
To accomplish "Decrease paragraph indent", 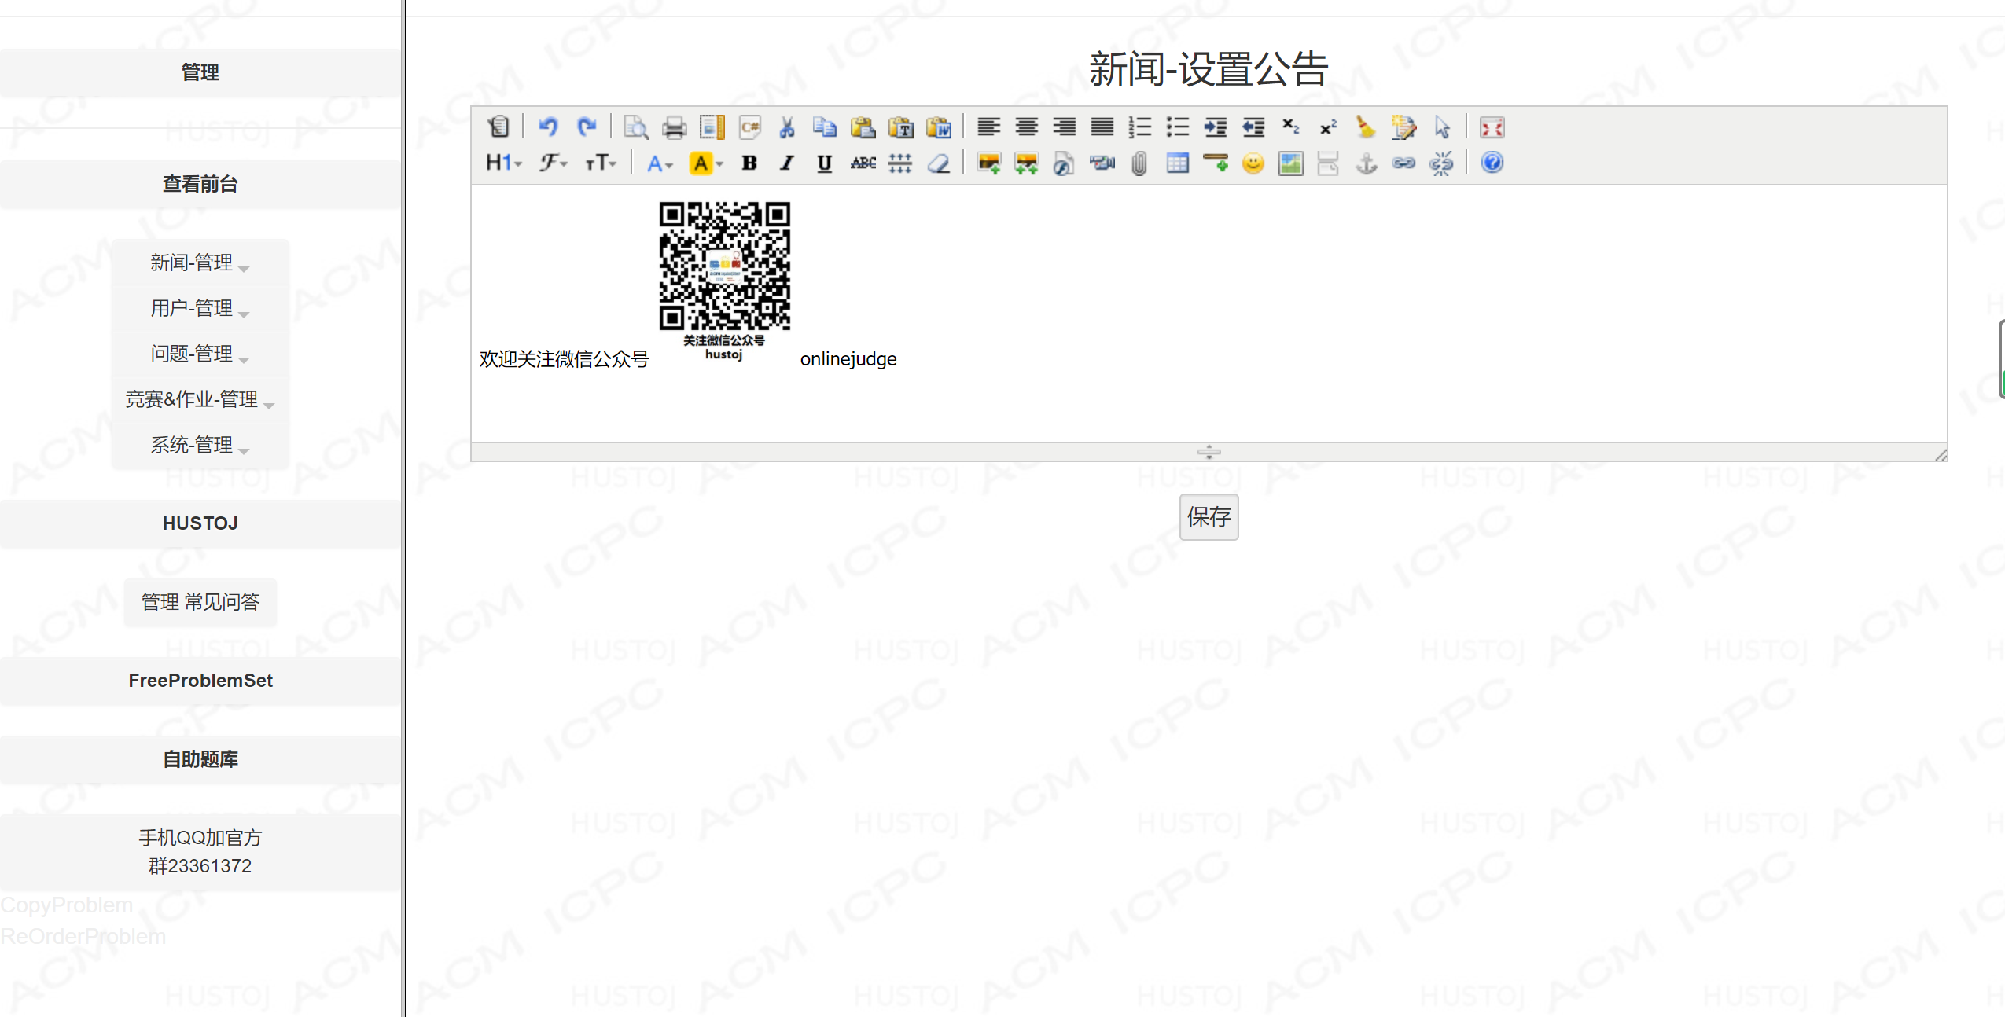I will (1253, 127).
